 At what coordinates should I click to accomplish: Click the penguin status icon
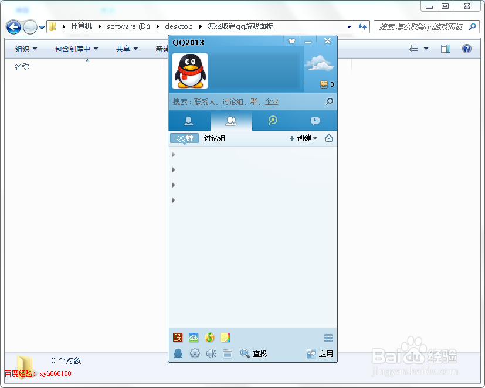click(x=178, y=353)
